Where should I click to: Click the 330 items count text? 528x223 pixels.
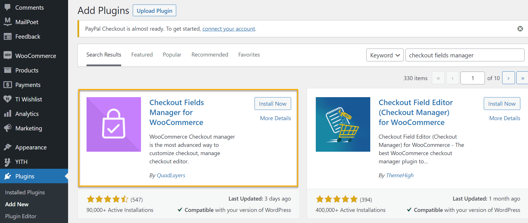(415, 78)
